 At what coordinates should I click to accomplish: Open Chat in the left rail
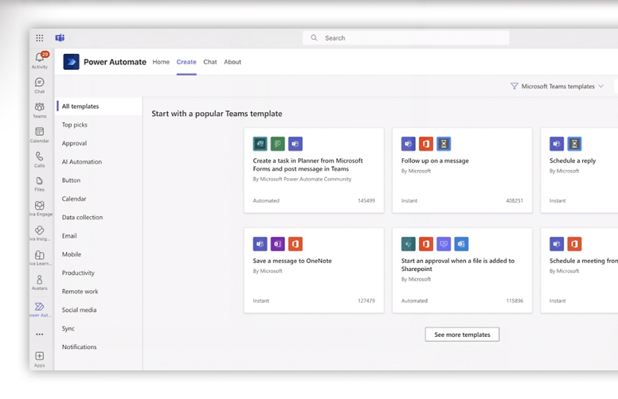(x=39, y=83)
